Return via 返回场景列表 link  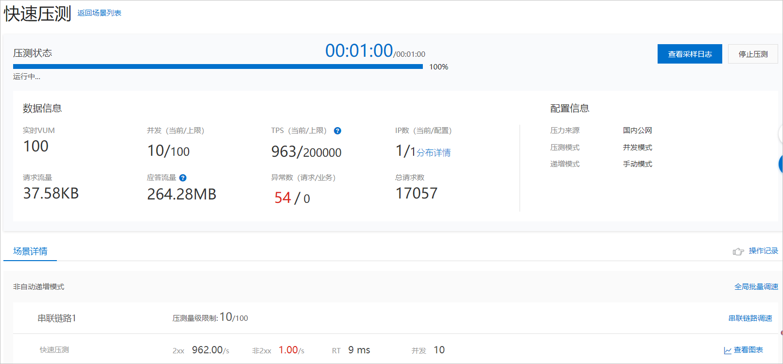pos(100,13)
